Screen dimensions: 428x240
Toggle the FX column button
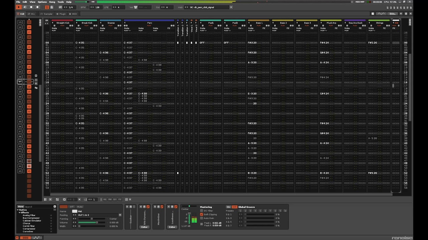(120, 199)
